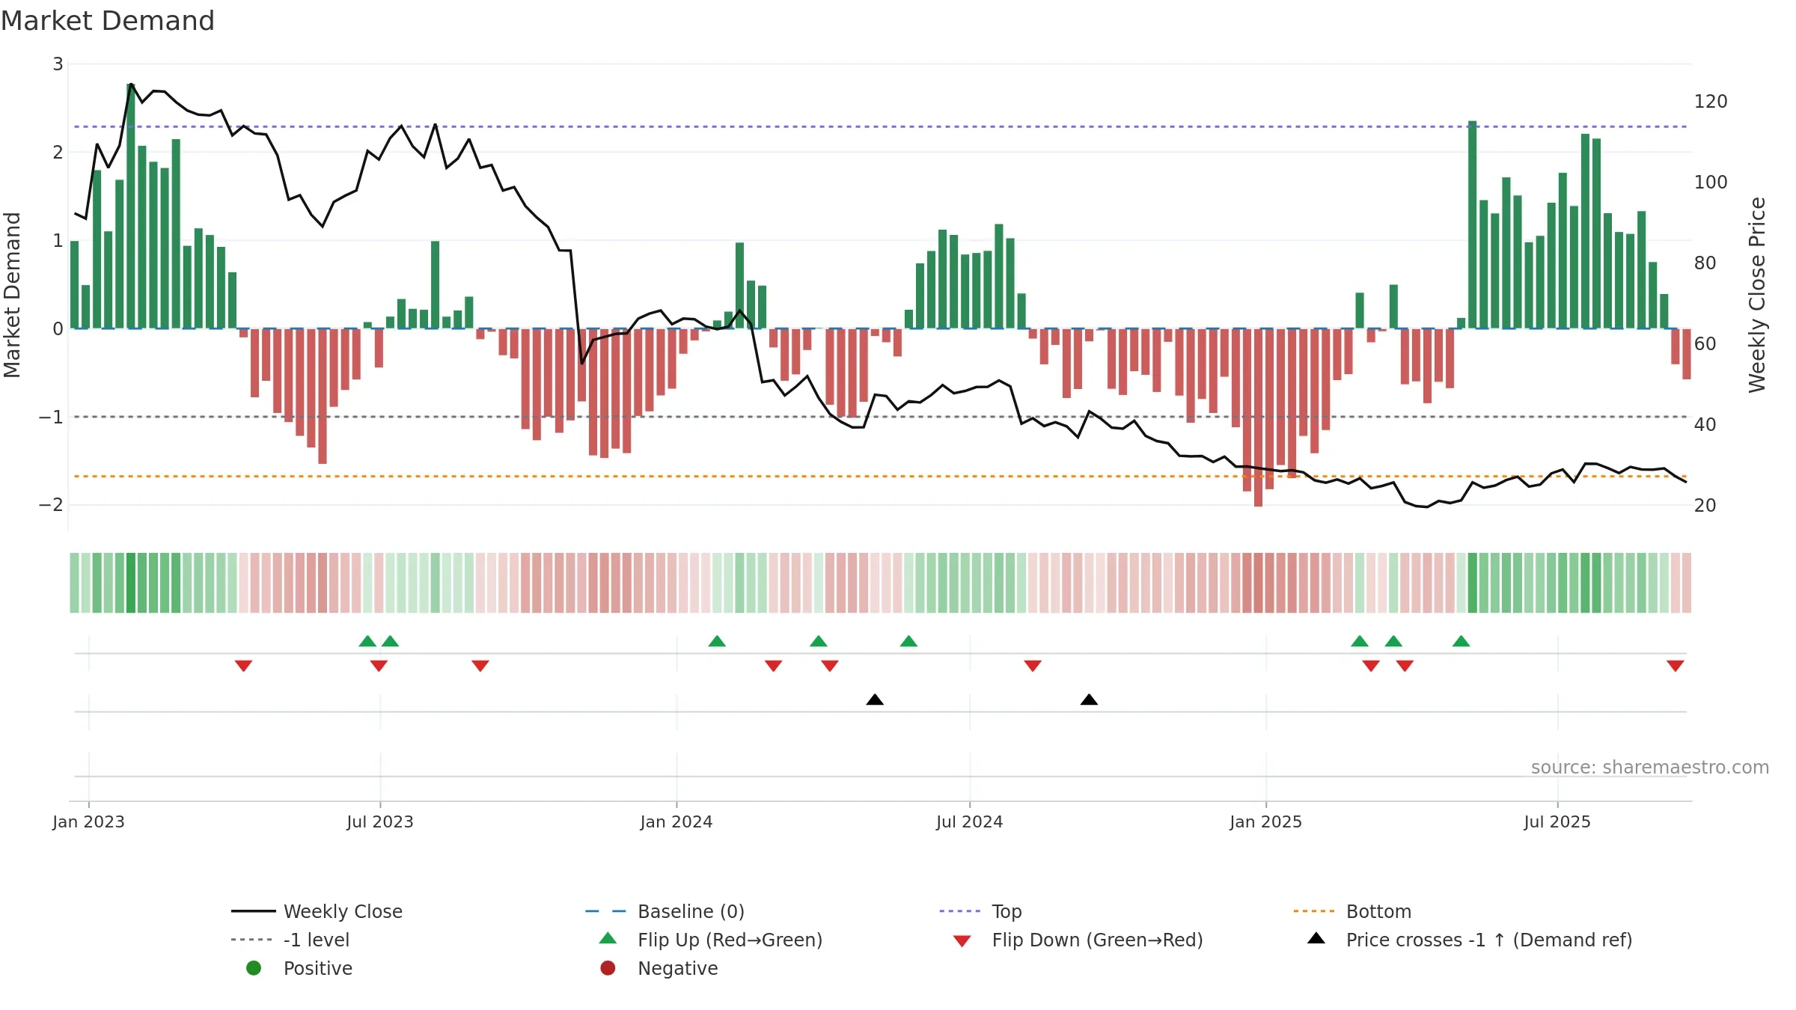The width and height of the screenshot is (1796, 1010).
Task: Click the green Flip Up triangle in legend
Action: [x=608, y=938]
